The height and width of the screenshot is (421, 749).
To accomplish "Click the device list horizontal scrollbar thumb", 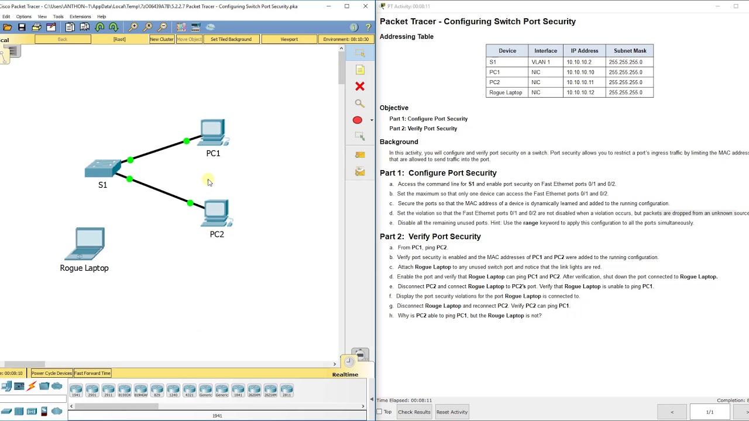I will pyautogui.click(x=116, y=406).
